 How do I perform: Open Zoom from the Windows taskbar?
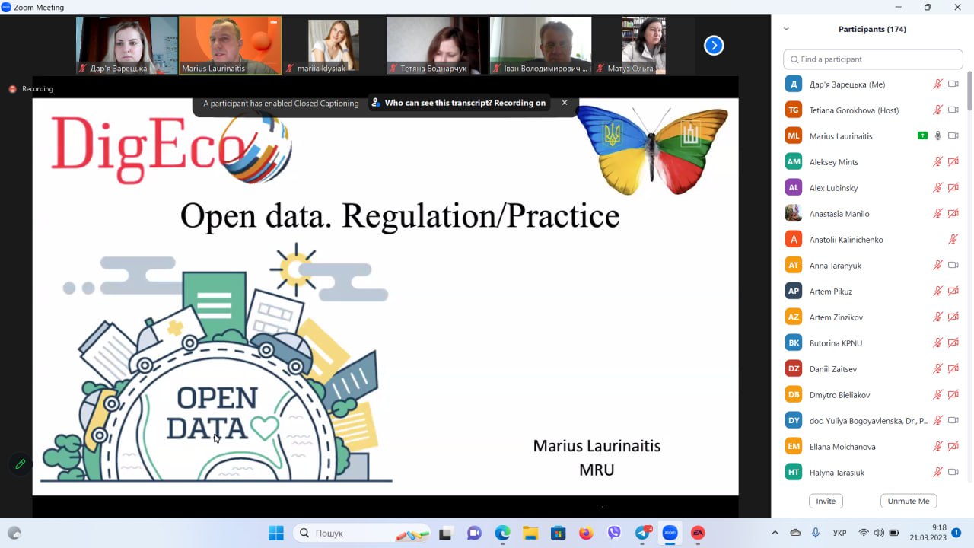point(670,533)
